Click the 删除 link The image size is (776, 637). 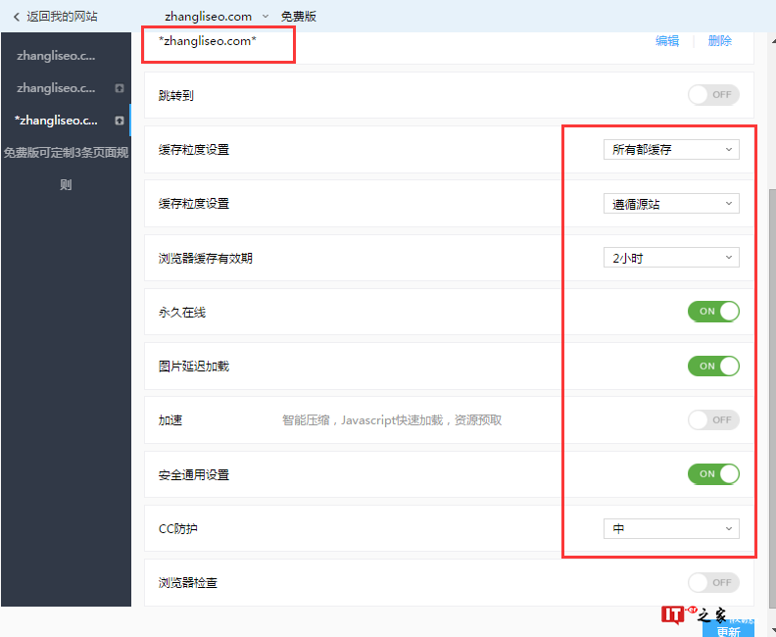click(x=720, y=41)
